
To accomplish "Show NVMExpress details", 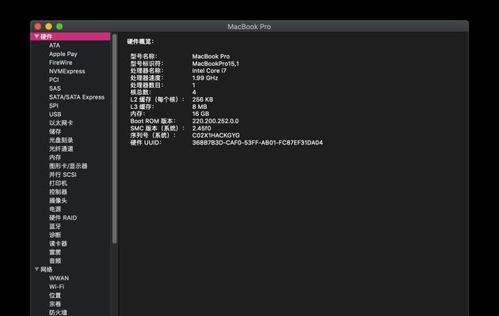I will click(x=67, y=71).
